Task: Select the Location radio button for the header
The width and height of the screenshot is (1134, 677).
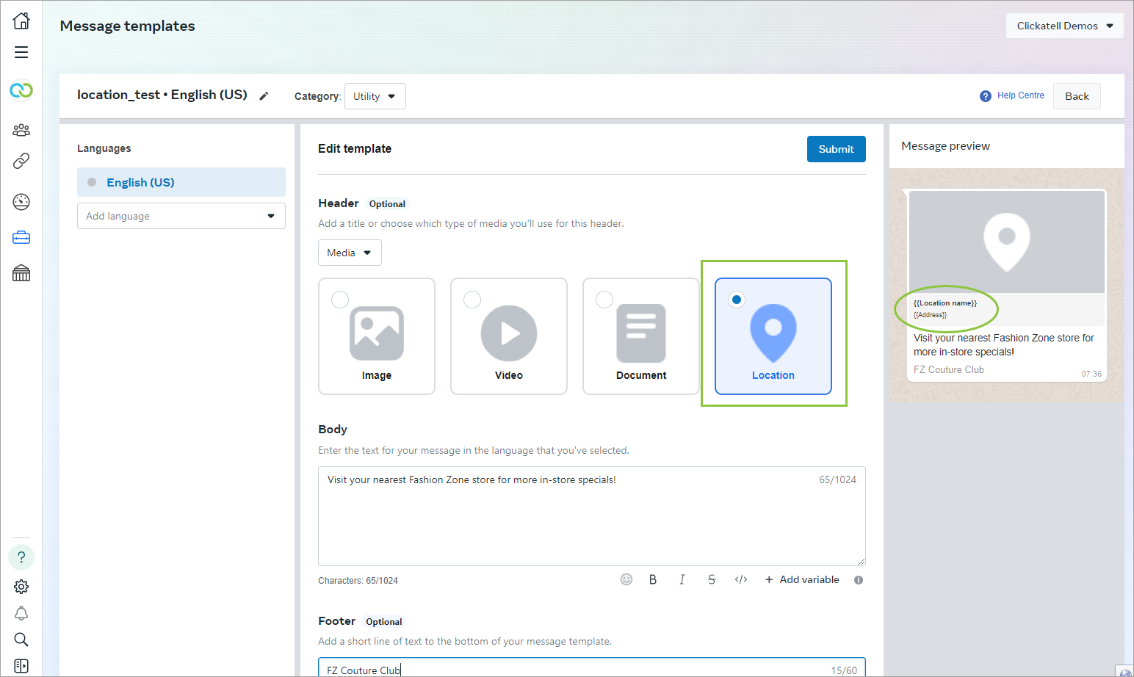Action: tap(736, 299)
